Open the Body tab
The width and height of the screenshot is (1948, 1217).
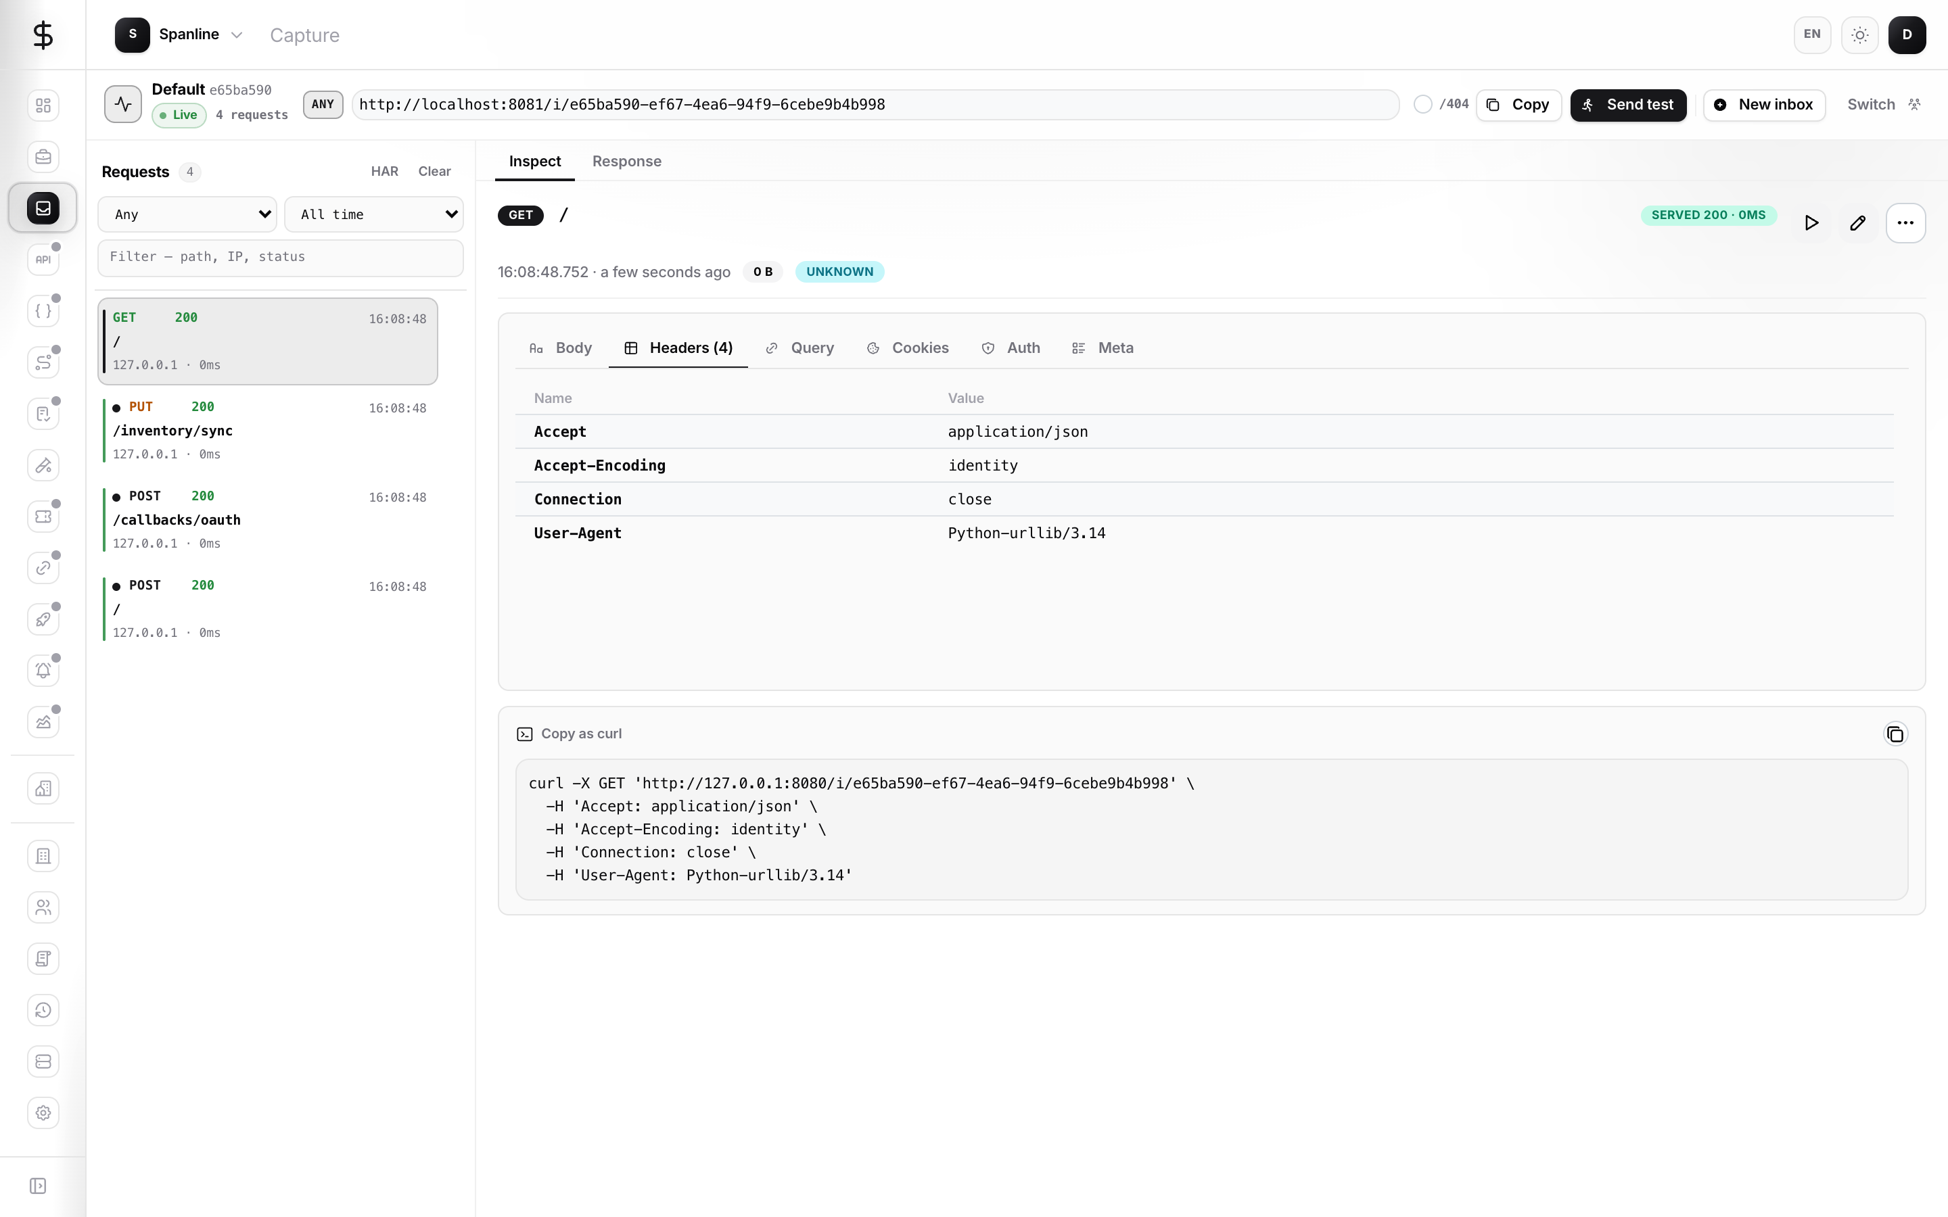coord(560,348)
